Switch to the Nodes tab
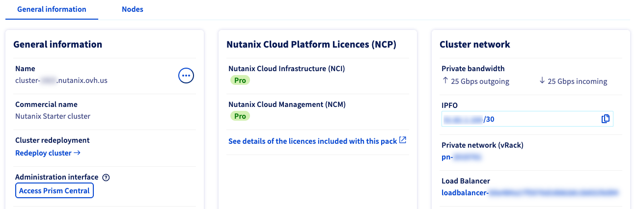 133,9
